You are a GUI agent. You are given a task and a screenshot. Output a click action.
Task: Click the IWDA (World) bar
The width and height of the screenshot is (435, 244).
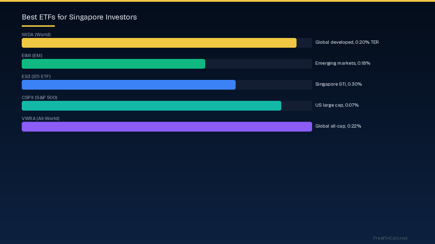coord(159,43)
